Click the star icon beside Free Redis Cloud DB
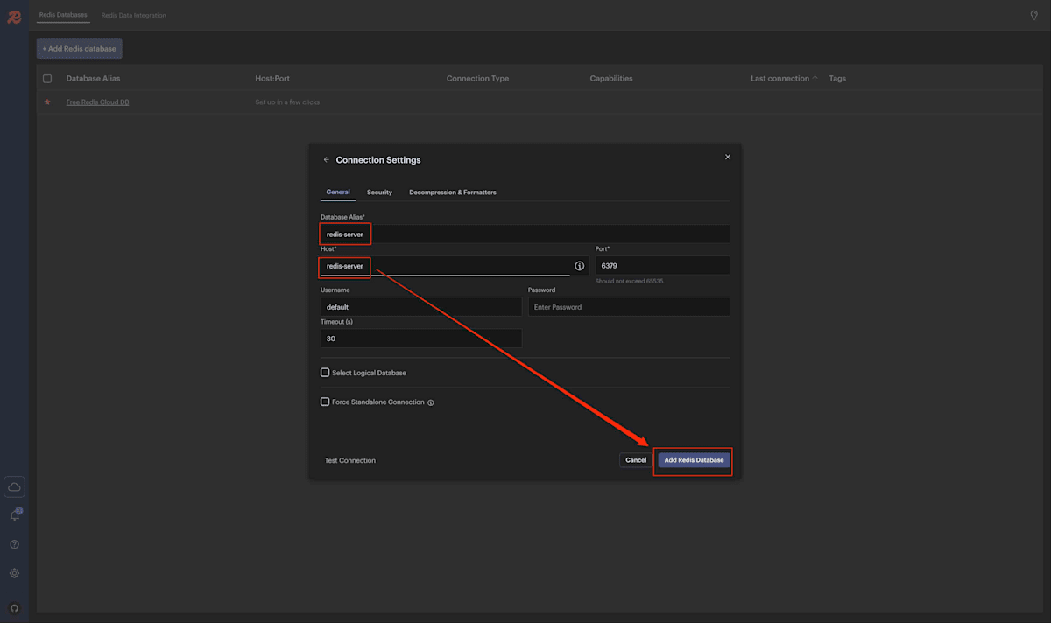This screenshot has width=1051, height=623. pyautogui.click(x=47, y=102)
